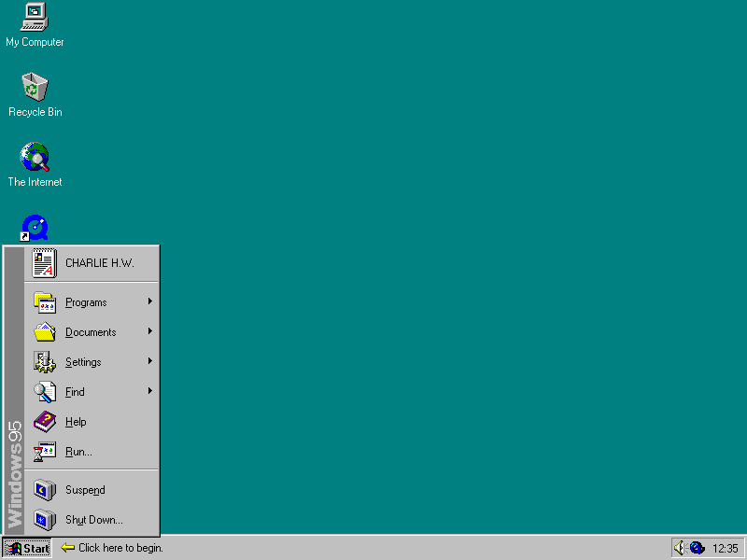The height and width of the screenshot is (560, 747).
Task: Click the Programs folder icon
Action: click(x=45, y=302)
